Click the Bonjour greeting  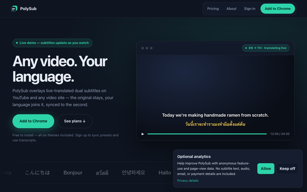[73, 173]
